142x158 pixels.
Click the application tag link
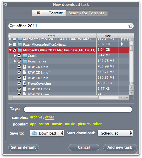pyautogui.click(x=40, y=124)
